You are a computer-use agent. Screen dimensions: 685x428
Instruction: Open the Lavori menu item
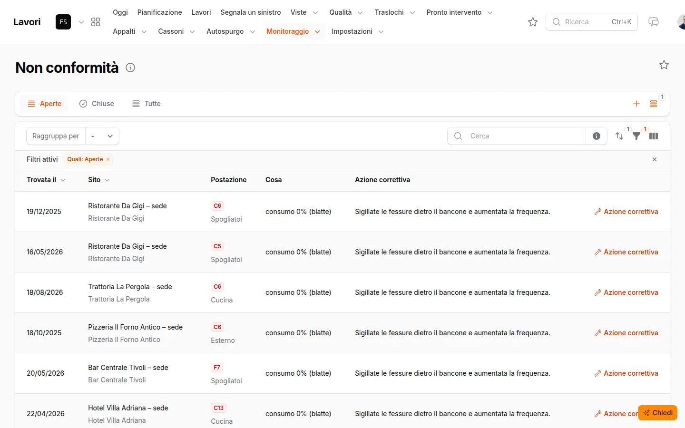pos(201,12)
